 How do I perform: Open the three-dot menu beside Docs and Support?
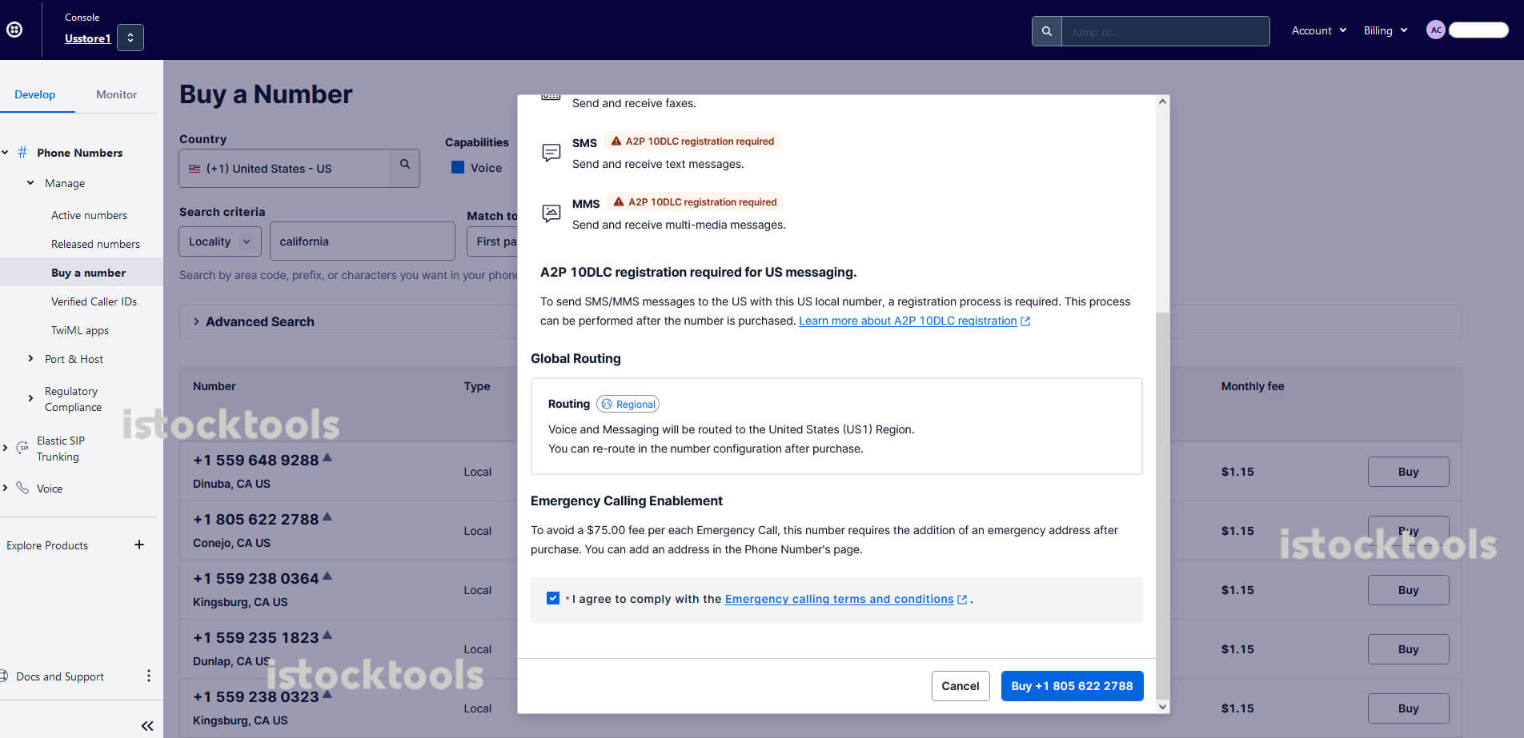click(x=149, y=676)
